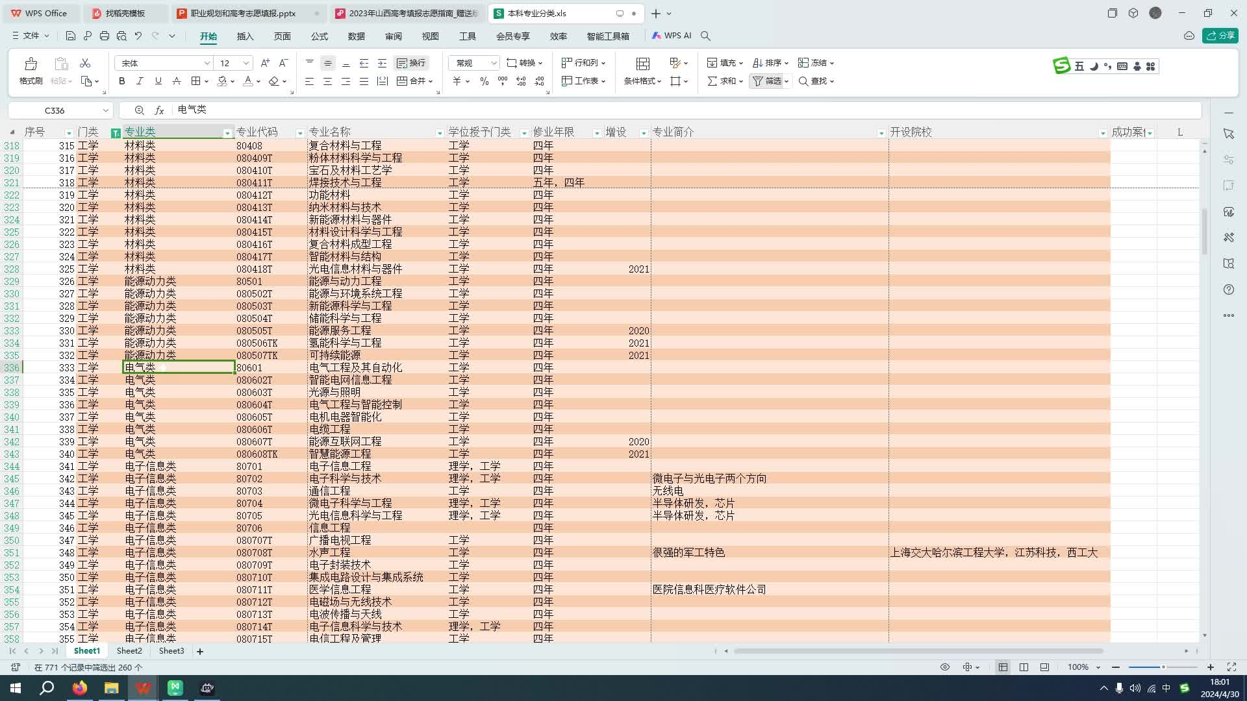Switch to the Sheet2 worksheet tab
The width and height of the screenshot is (1247, 701).
(129, 650)
